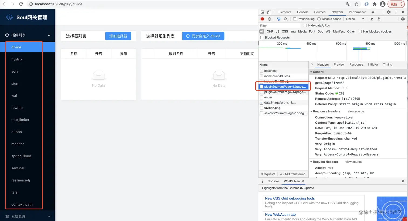Select the index.d5cff439.css request
The image size is (408, 221).
click(283, 76)
